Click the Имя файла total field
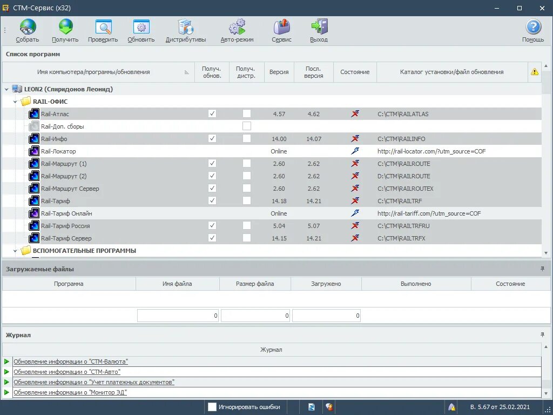553x415 pixels. point(178,316)
